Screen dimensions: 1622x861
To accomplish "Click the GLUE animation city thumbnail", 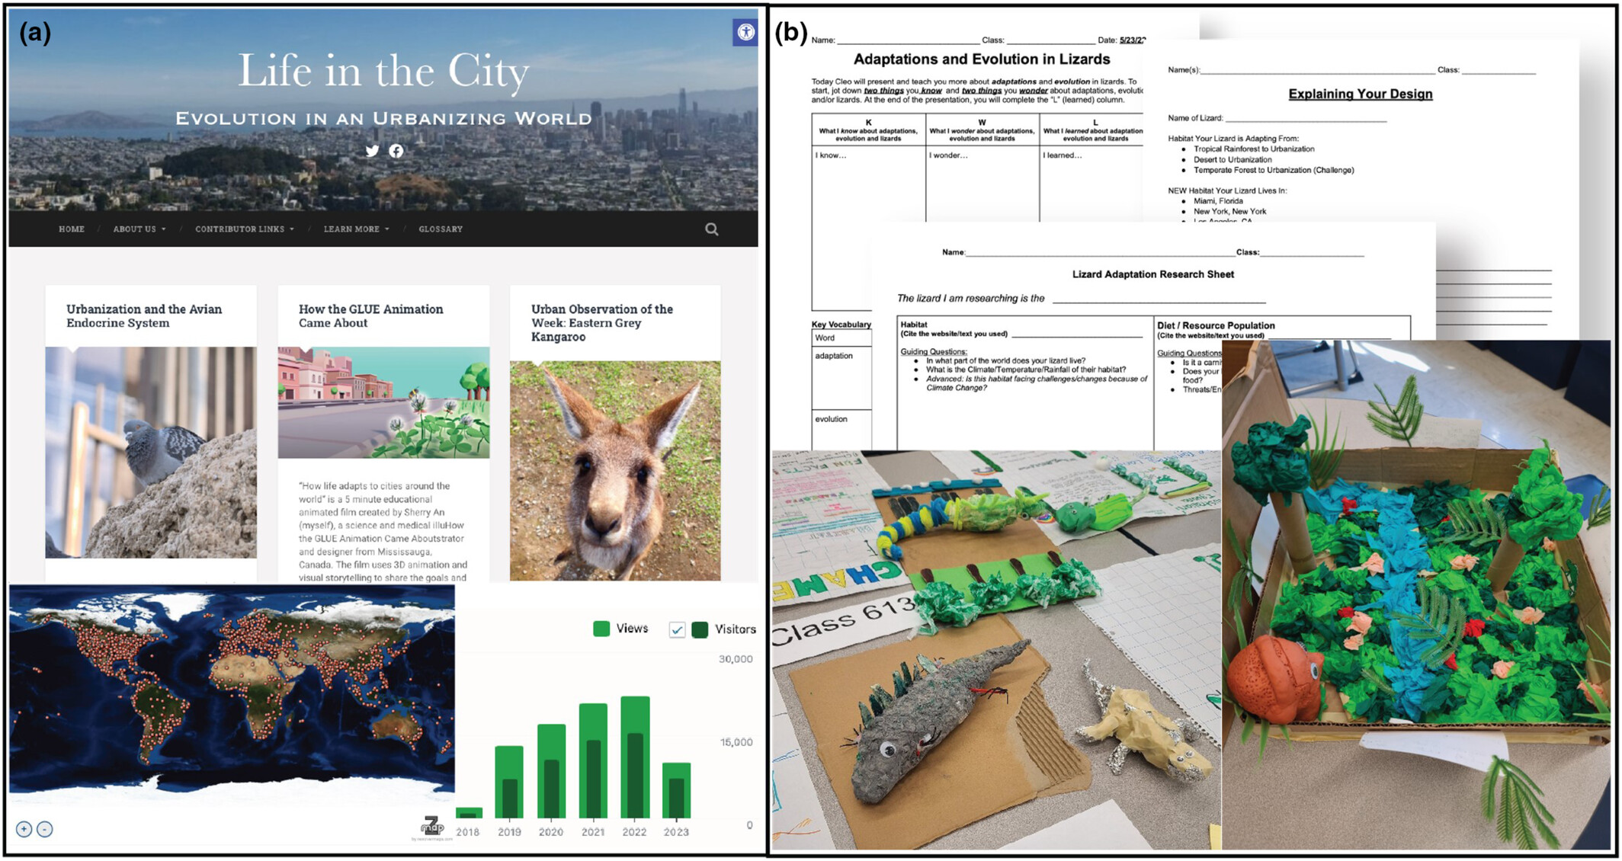I will (383, 402).
